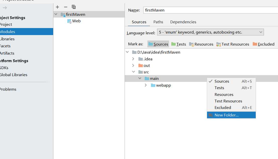Collapse the main folder

point(140,78)
